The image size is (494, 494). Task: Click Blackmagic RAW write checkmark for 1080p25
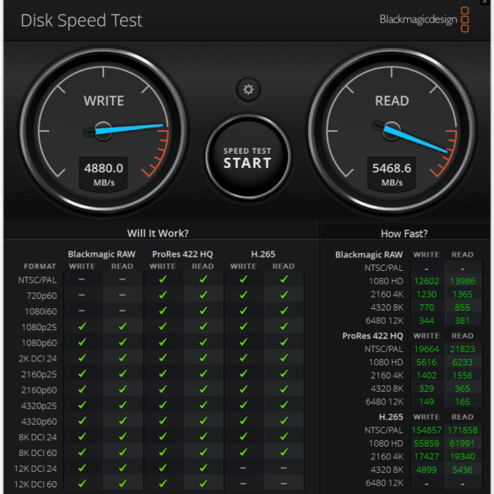coord(82,327)
